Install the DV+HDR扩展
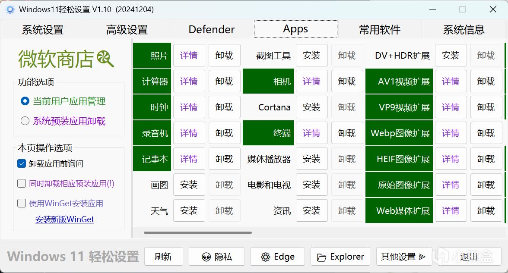The height and width of the screenshot is (273, 508). point(451,55)
